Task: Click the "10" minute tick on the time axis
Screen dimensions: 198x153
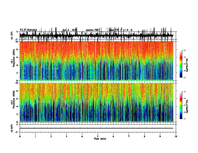Action: click(176, 136)
